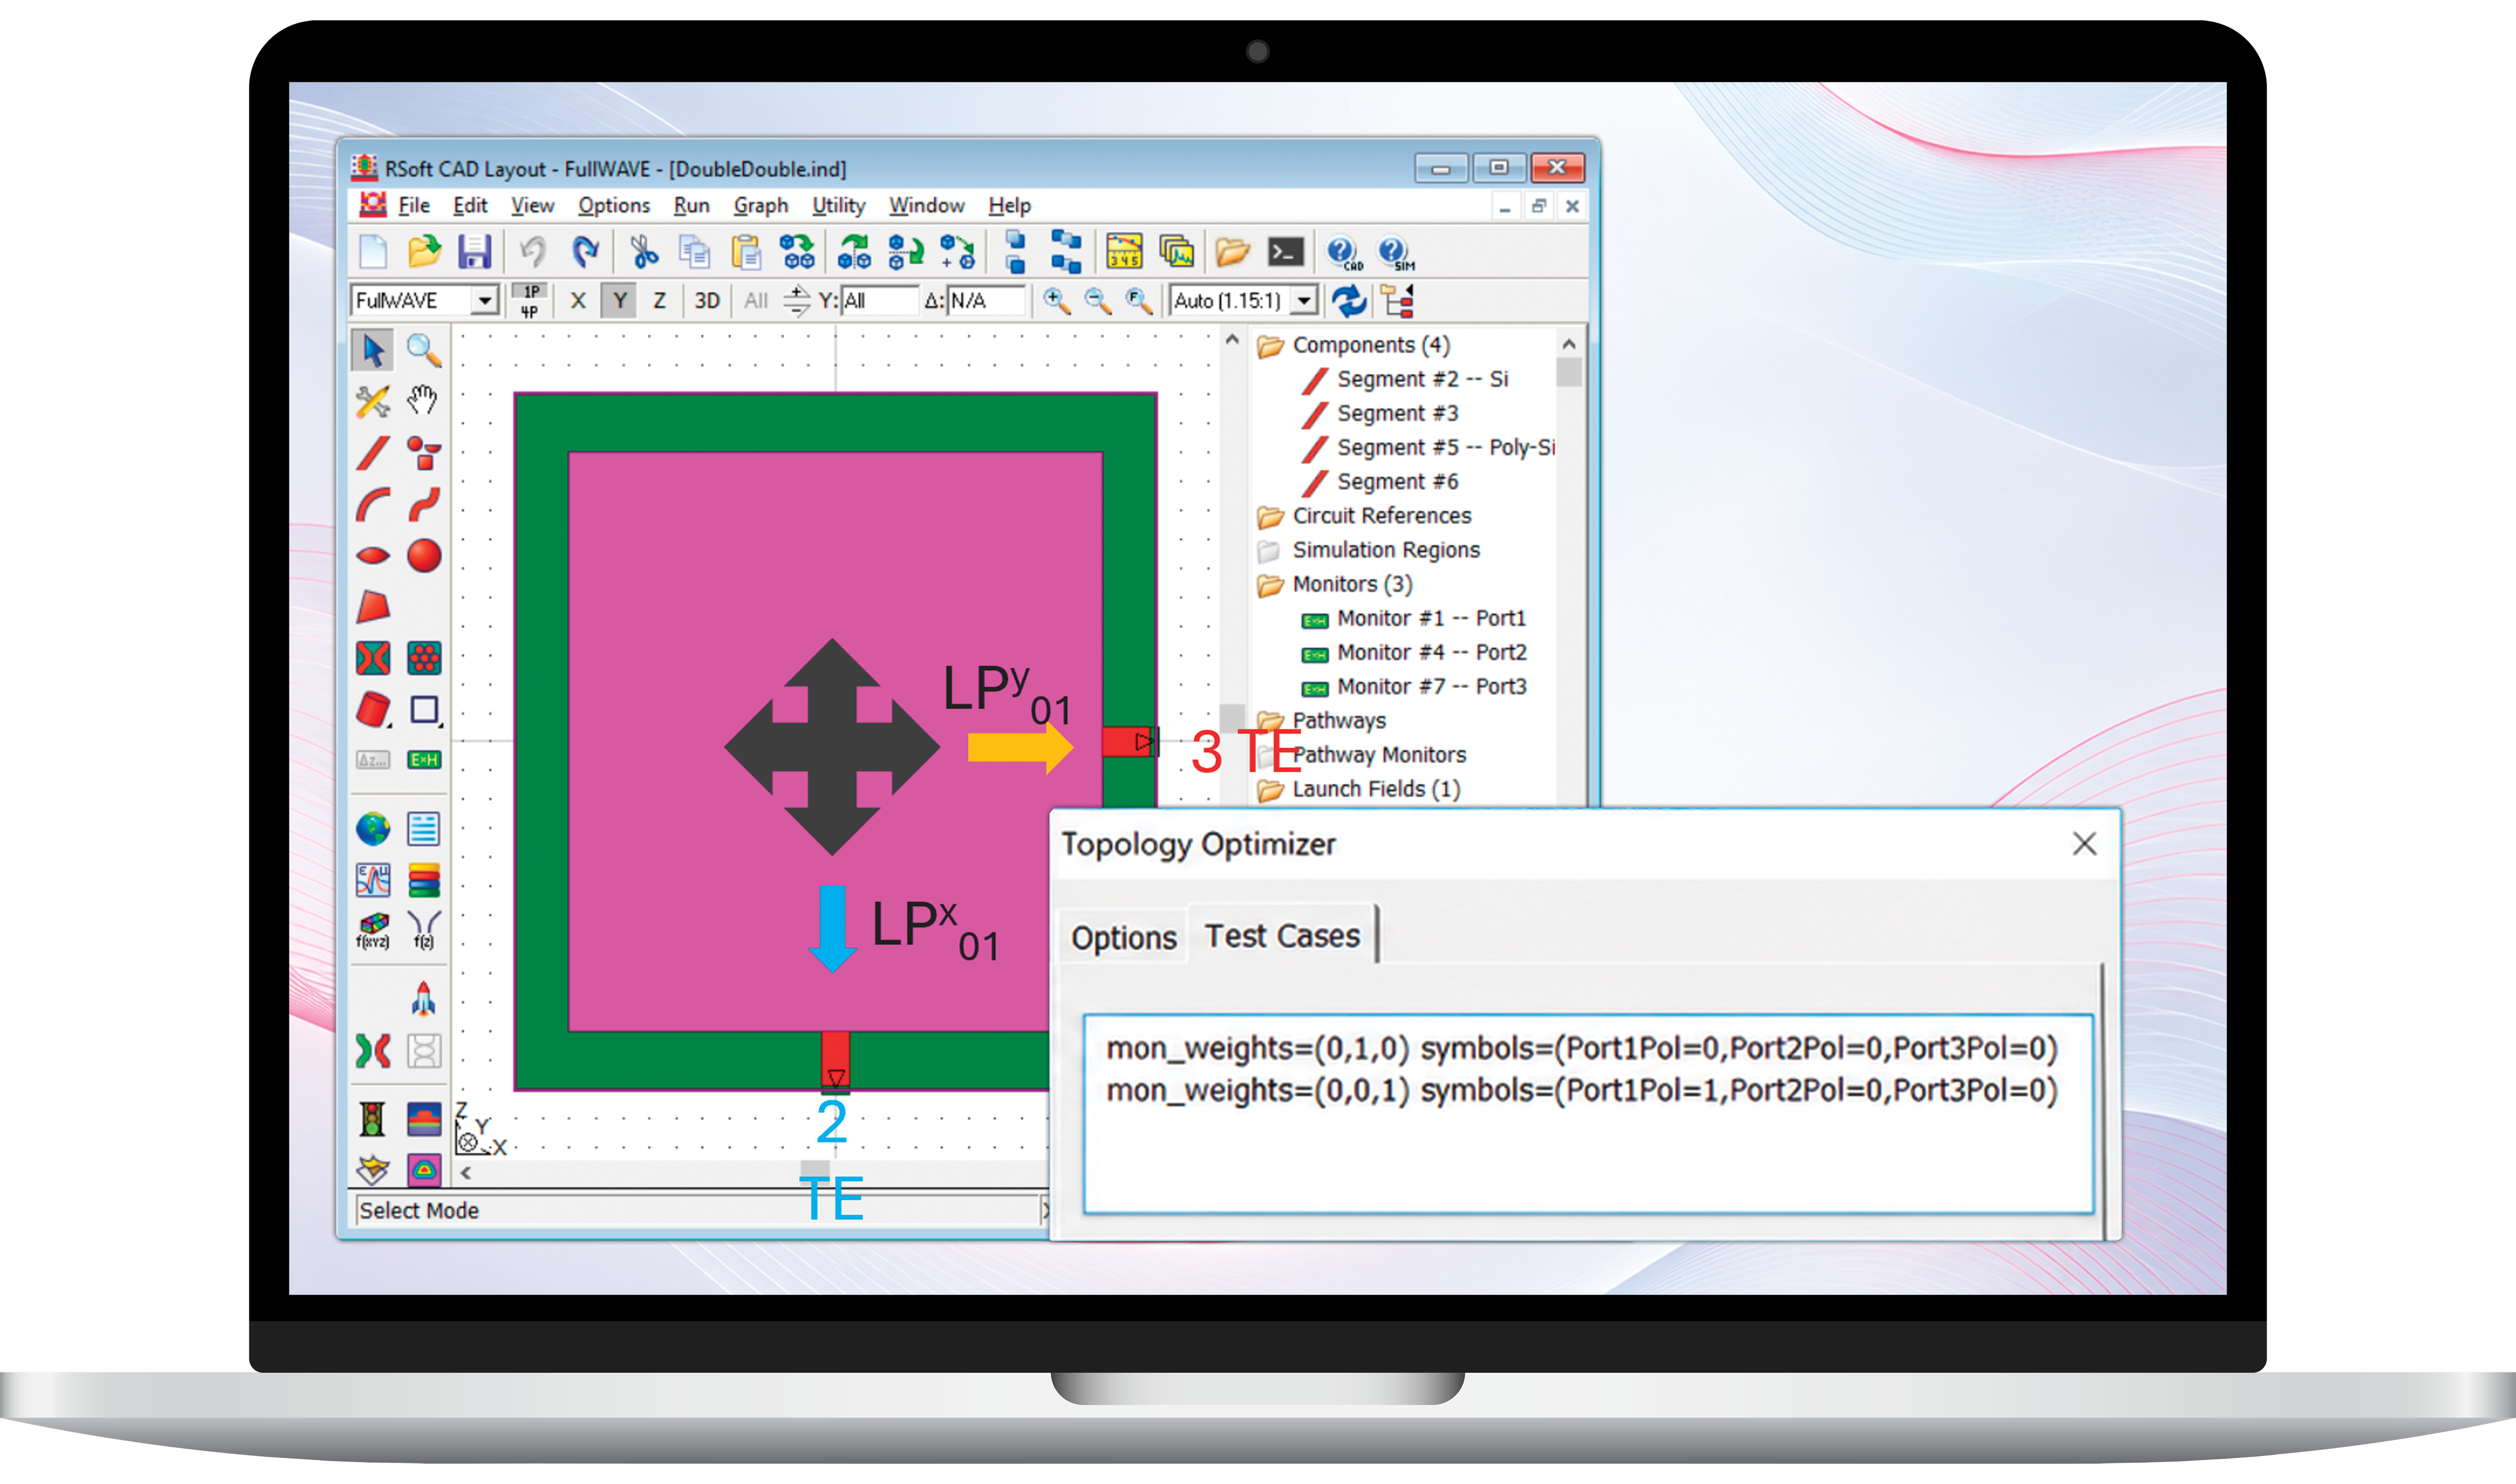Click the traffic light simulation icon

(x=372, y=1118)
